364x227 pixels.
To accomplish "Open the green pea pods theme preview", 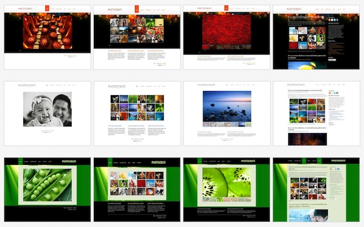I will [x=47, y=190].
